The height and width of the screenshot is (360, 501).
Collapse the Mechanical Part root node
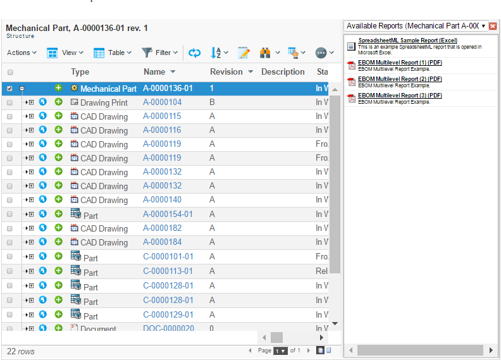[x=22, y=89]
